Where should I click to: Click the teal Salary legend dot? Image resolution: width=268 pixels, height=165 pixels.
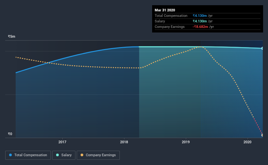click(x=57, y=155)
